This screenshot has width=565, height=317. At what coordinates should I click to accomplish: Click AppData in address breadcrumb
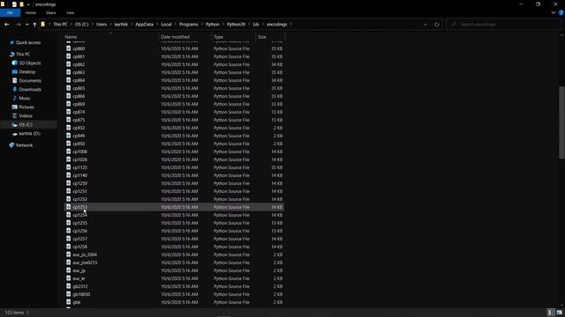click(x=145, y=25)
